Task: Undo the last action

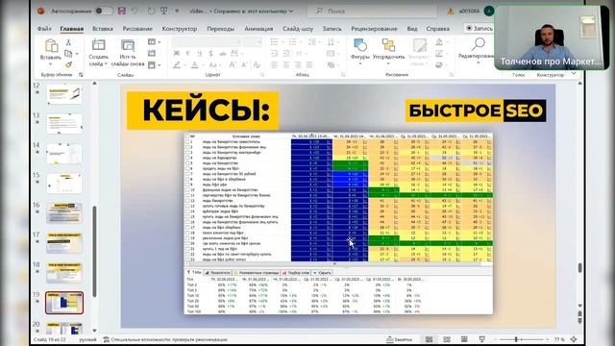Action: tap(135, 11)
